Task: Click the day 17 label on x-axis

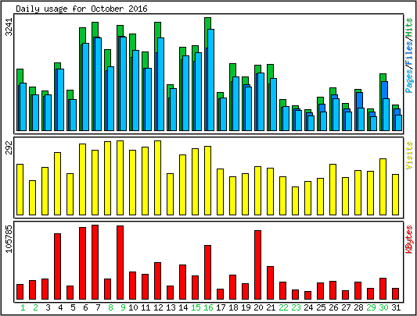Action: pyautogui.click(x=221, y=307)
